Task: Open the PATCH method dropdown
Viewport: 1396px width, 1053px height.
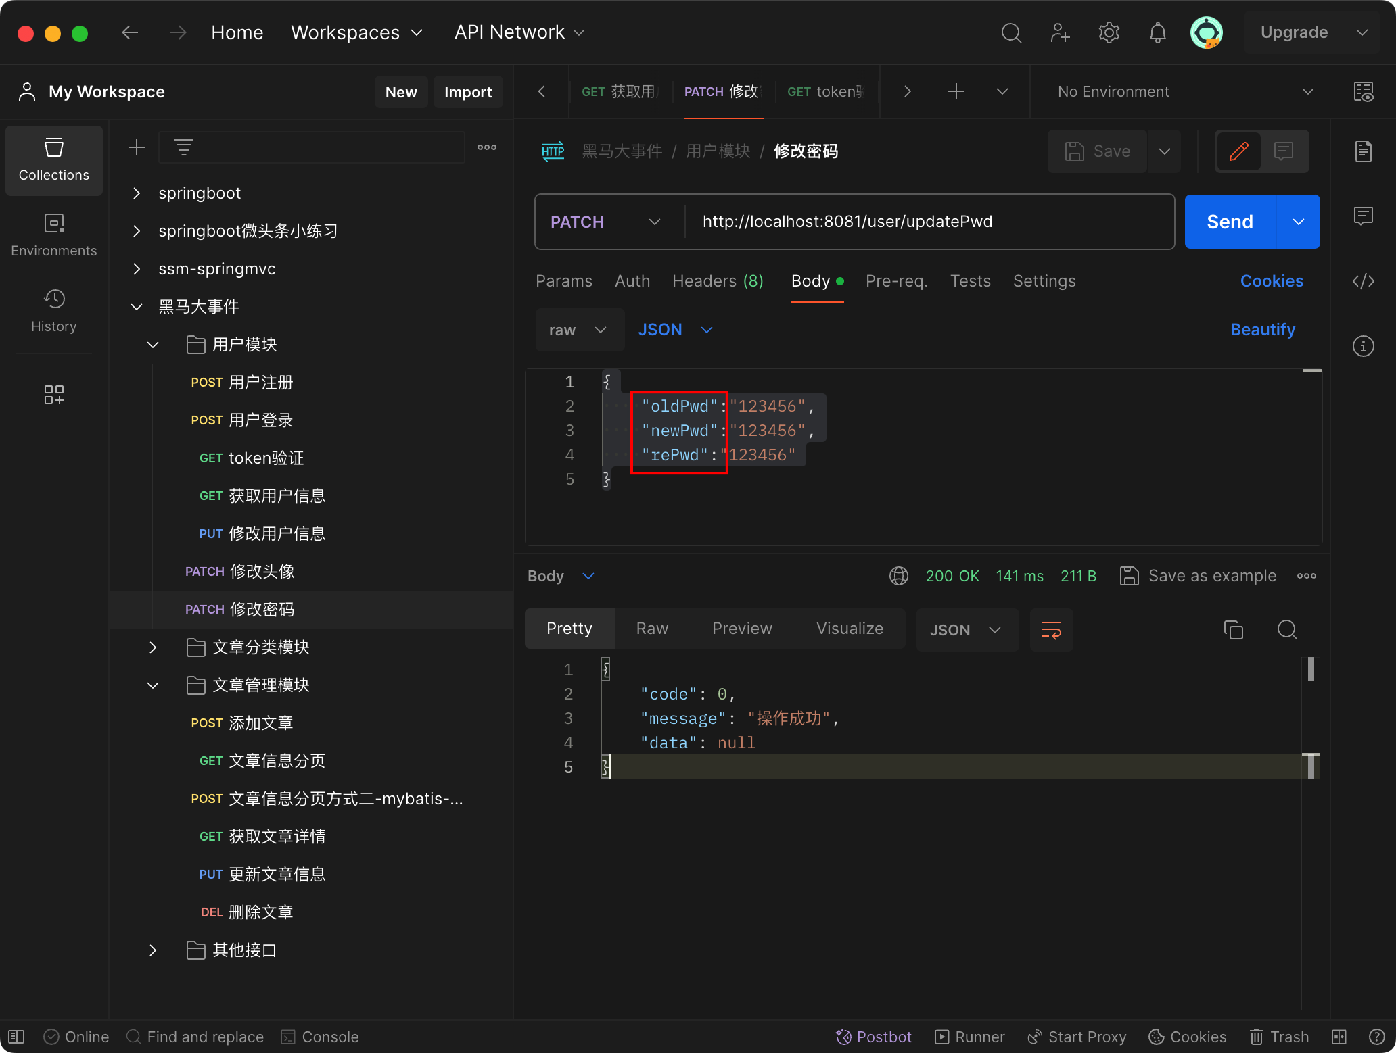Action: 605,221
